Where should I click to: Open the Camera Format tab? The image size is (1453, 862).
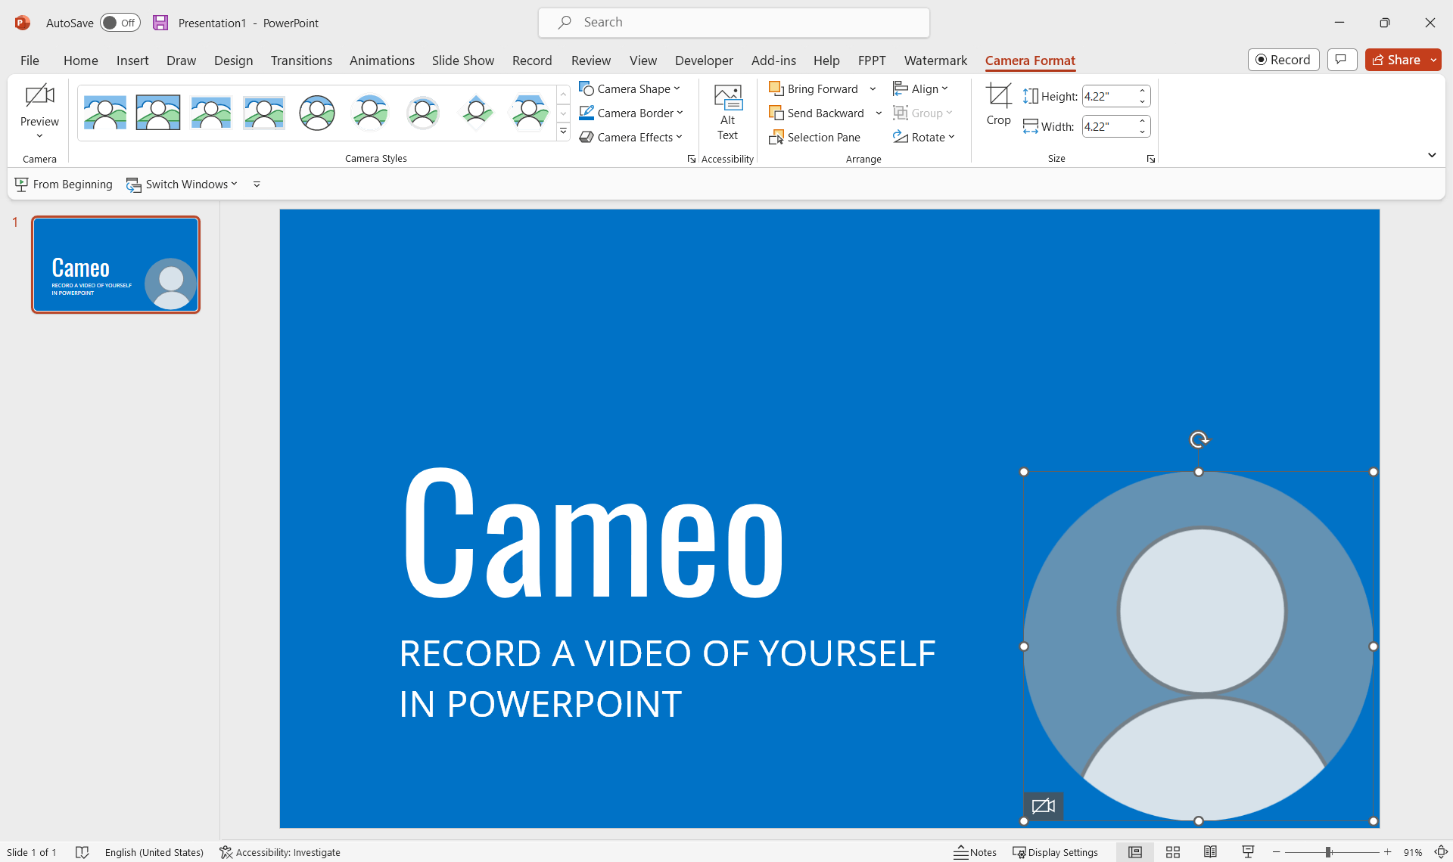tap(1030, 60)
